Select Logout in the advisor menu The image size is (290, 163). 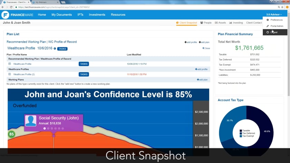click(x=275, y=32)
